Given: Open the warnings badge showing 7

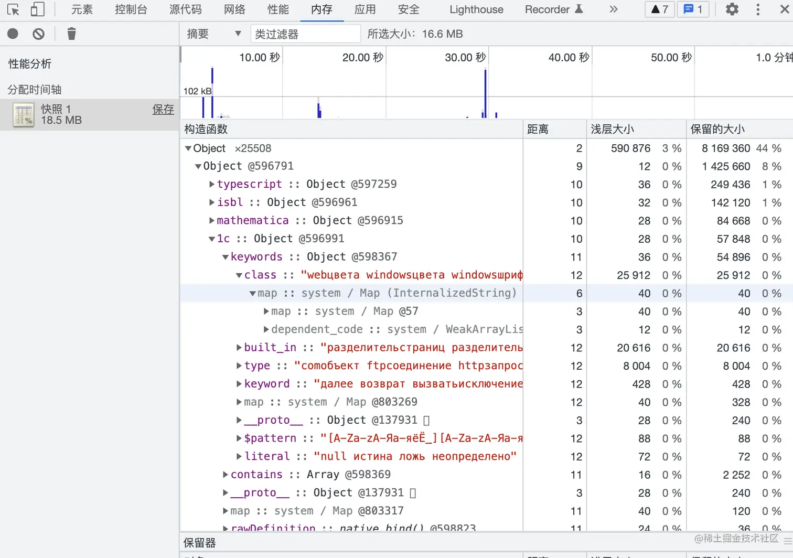Looking at the screenshot, I should click(x=660, y=9).
